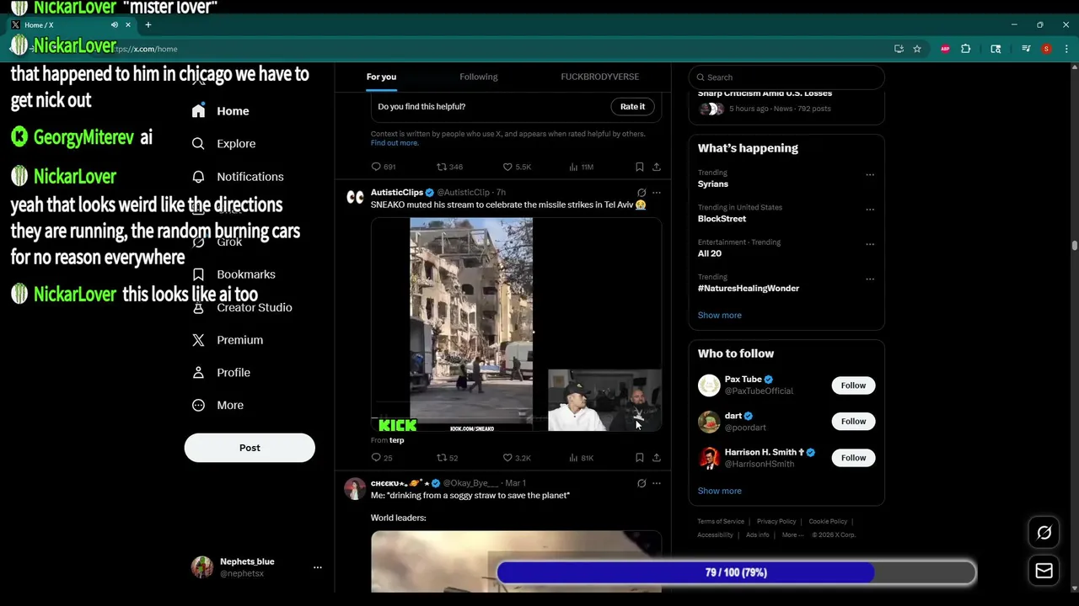The image size is (1079, 606).
Task: Open the All 20 trending topic
Action: tap(710, 253)
